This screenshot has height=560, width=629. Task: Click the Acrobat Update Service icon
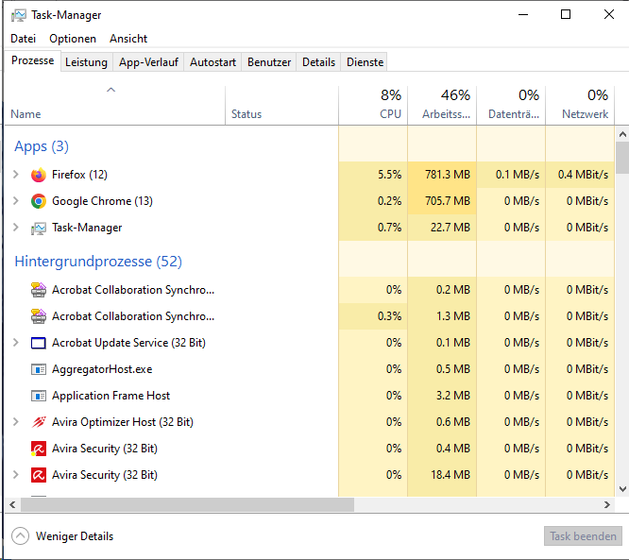coord(39,343)
